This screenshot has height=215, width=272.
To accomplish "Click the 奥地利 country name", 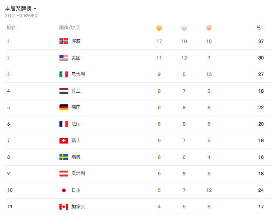I will (x=78, y=174).
